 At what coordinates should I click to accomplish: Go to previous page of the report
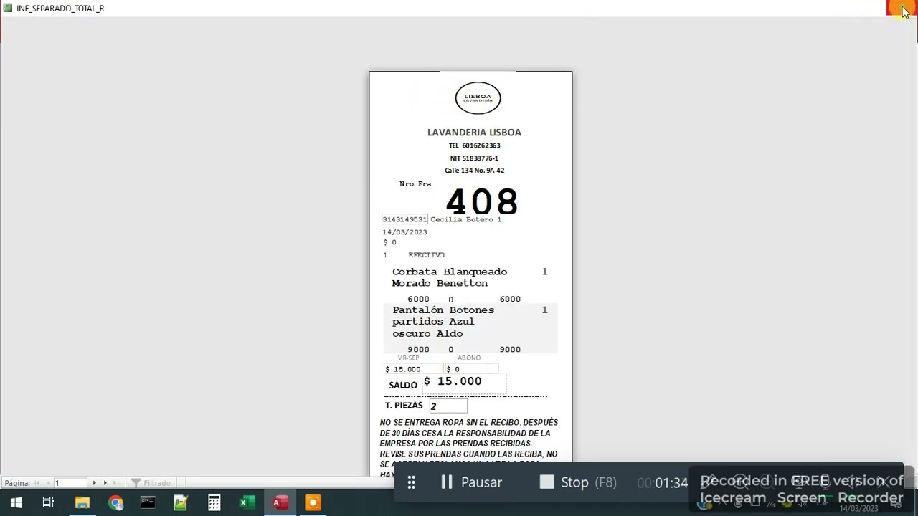click(48, 483)
